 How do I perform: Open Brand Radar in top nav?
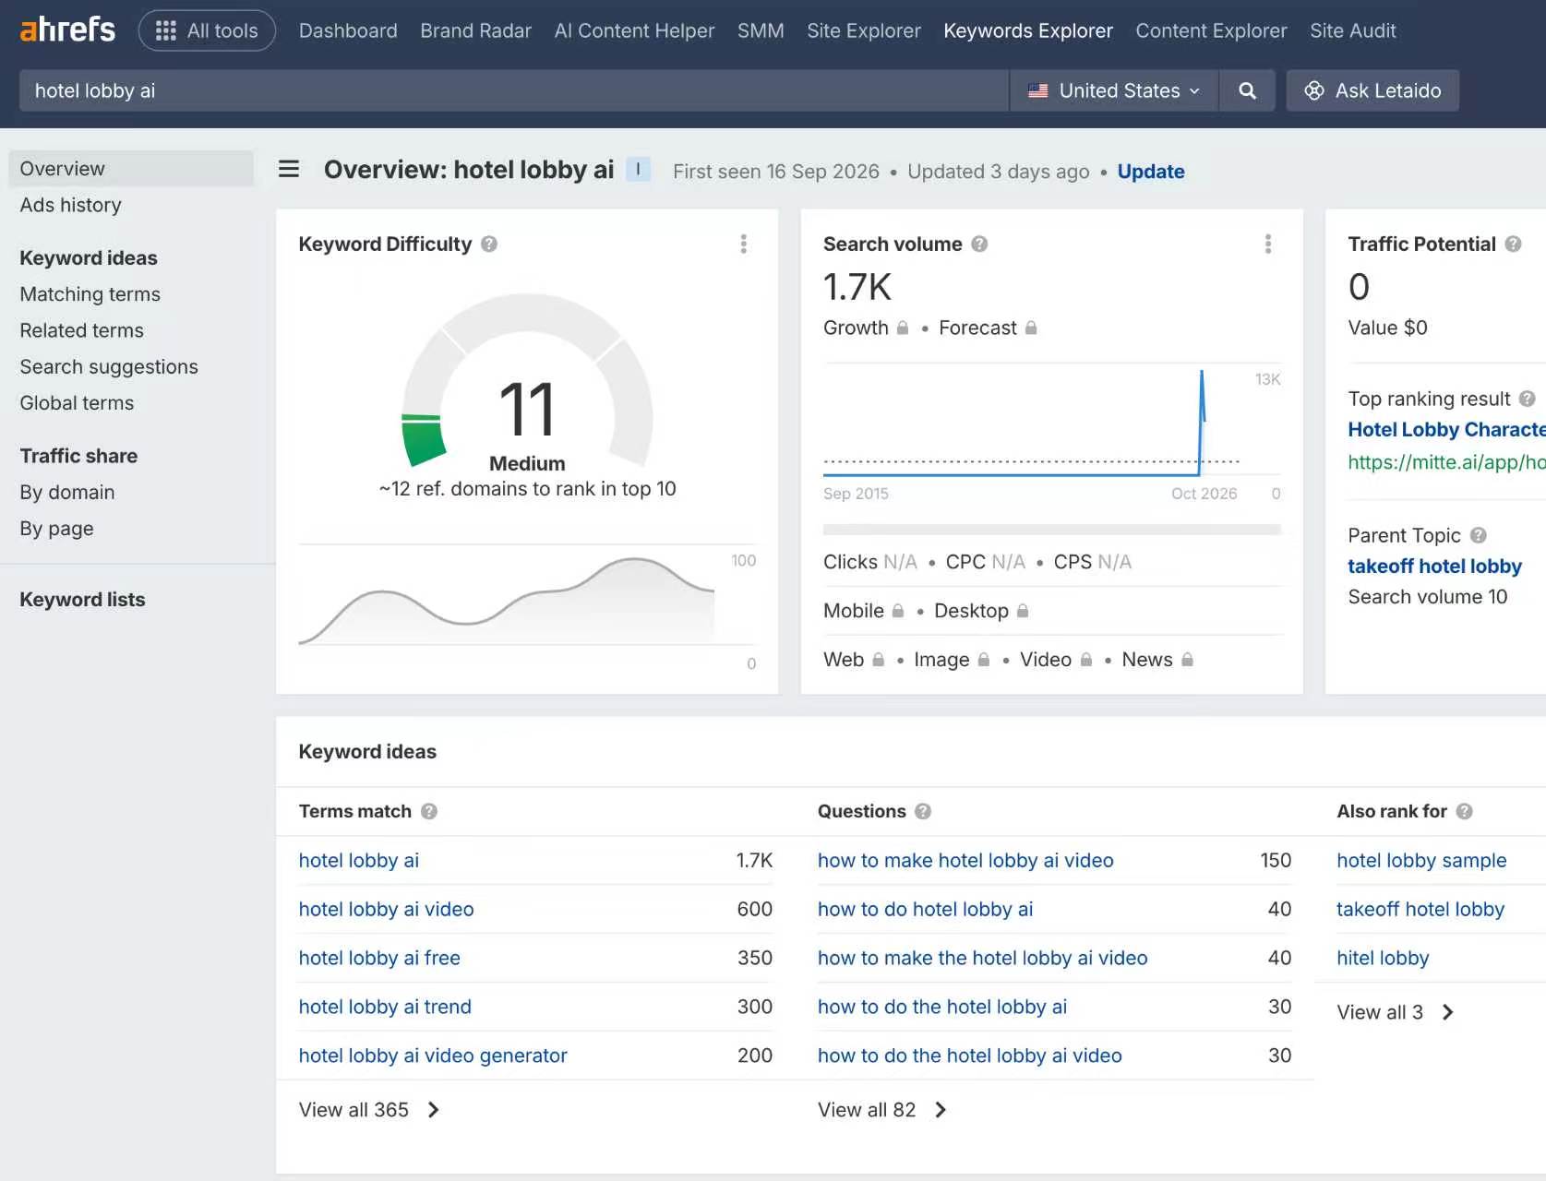(x=475, y=30)
